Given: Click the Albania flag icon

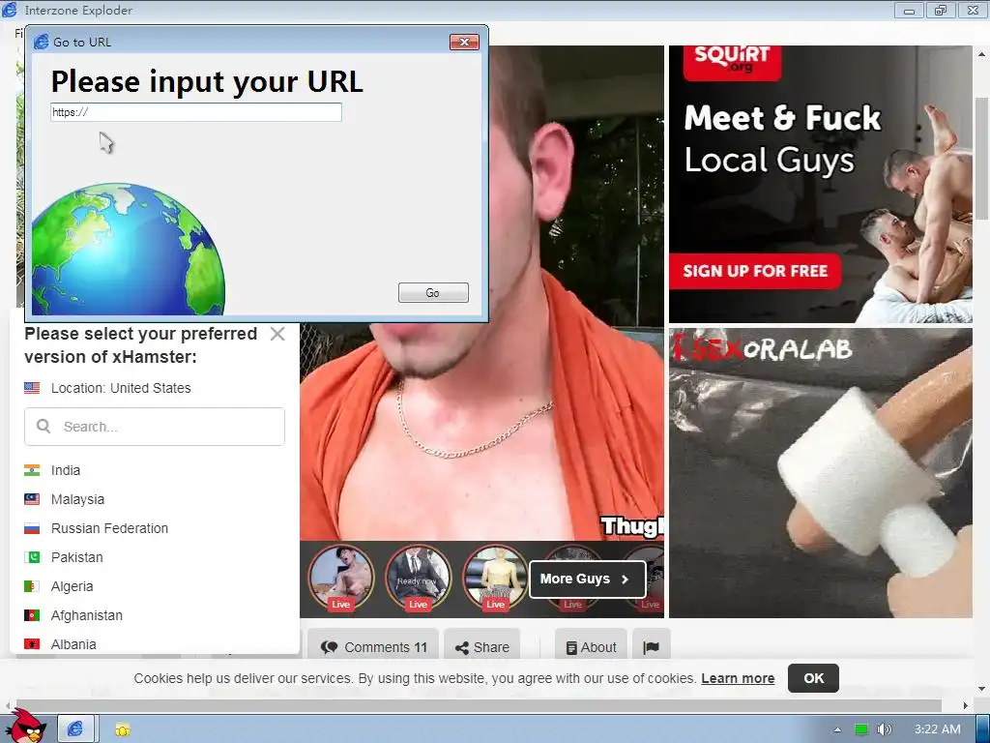Looking at the screenshot, I should 32,644.
